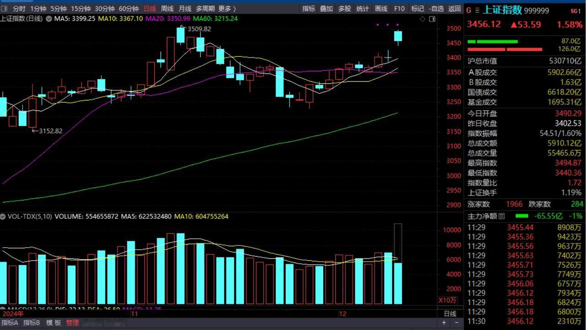The height and width of the screenshot is (330, 586).
Task: Zoom out chart with the − button
Action: (456, 323)
